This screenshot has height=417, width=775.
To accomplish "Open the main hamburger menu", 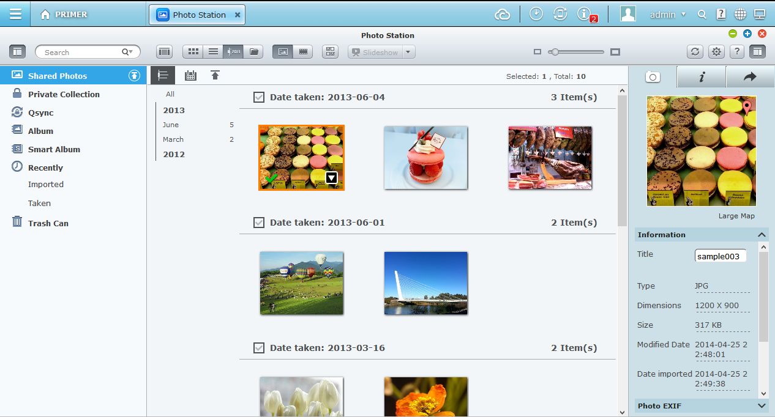I will click(x=15, y=14).
